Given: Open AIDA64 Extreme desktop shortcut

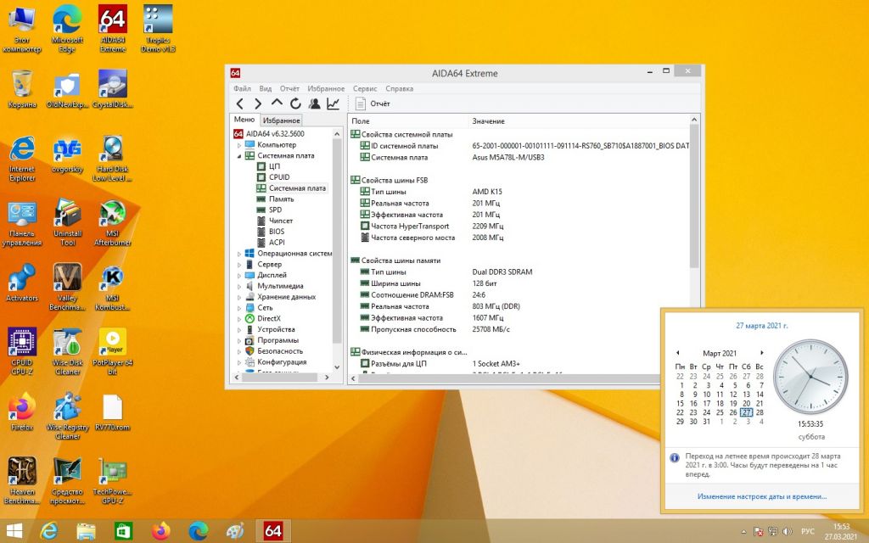Looking at the screenshot, I should (113, 28).
